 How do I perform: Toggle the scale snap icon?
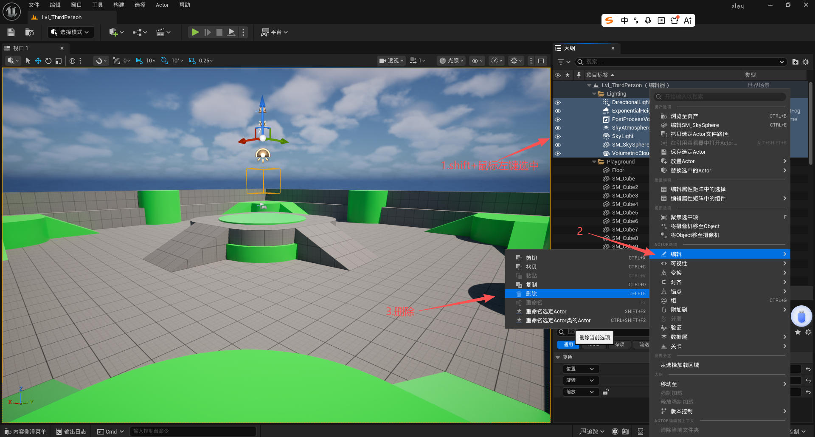click(192, 61)
